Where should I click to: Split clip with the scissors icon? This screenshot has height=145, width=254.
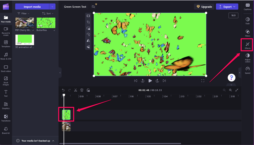click(76, 90)
